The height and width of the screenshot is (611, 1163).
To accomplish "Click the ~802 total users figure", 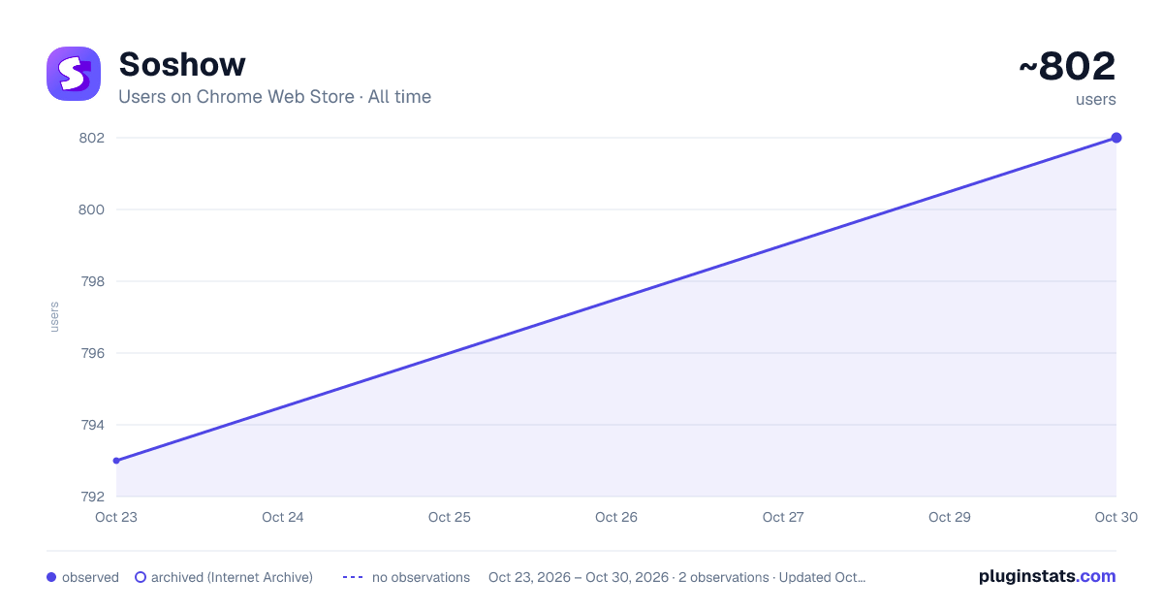I will pyautogui.click(x=1067, y=67).
